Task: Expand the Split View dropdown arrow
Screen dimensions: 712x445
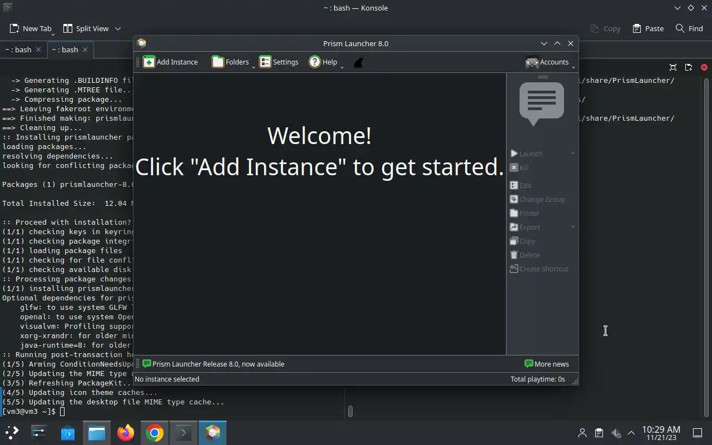Action: click(x=118, y=28)
